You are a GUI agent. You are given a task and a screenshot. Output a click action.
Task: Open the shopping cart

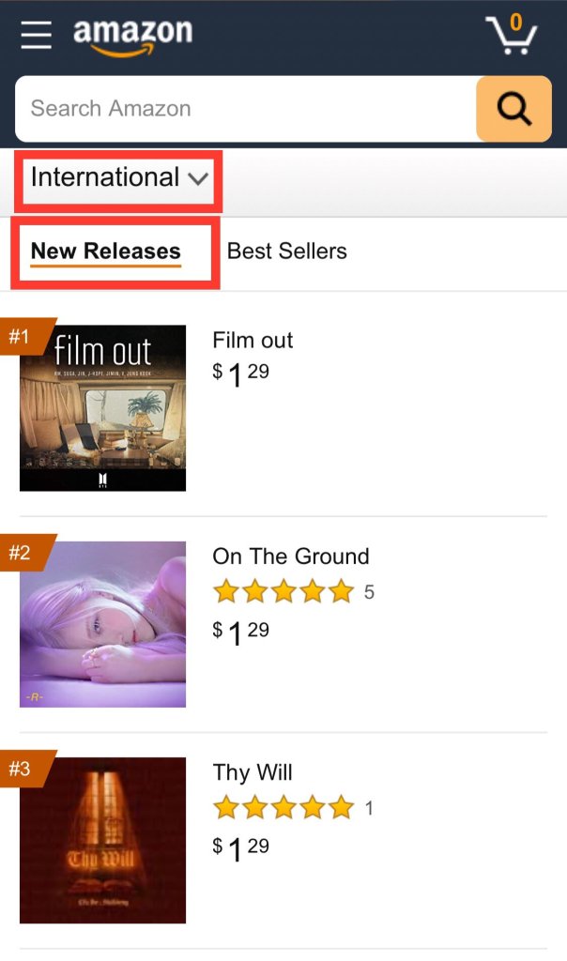click(x=511, y=35)
